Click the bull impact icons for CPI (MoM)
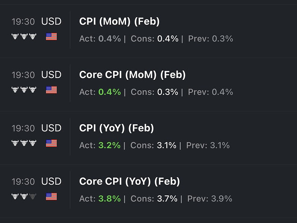297x223 pixels. (24, 37)
